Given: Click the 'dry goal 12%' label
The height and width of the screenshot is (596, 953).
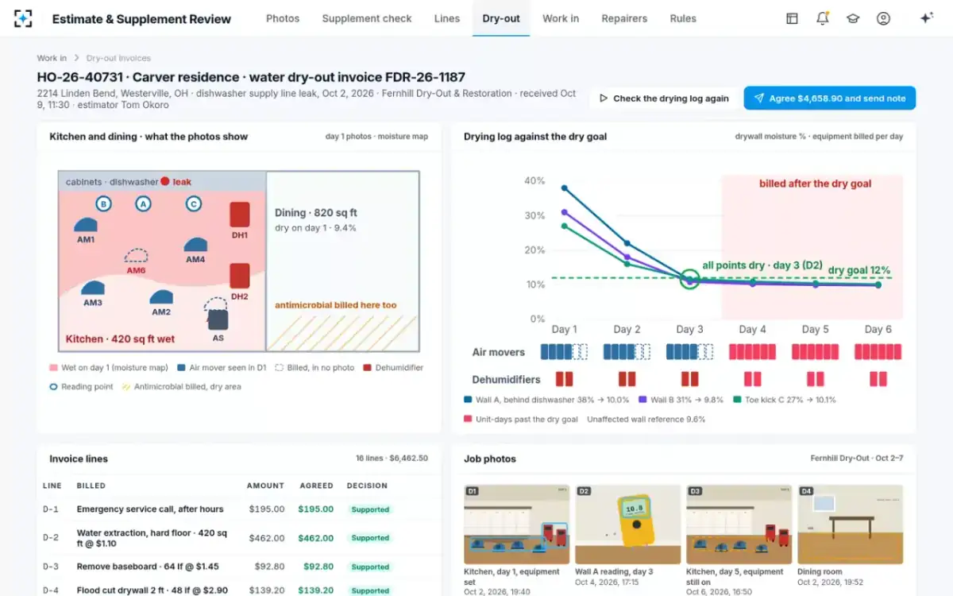Looking at the screenshot, I should click(859, 270).
